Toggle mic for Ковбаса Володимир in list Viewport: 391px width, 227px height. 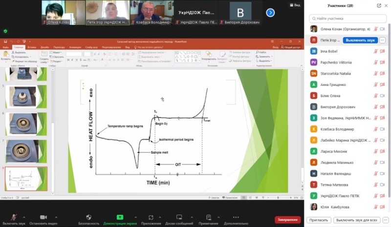coord(375,129)
